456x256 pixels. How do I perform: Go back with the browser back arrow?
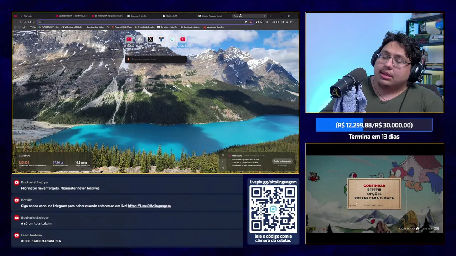pos(16,22)
